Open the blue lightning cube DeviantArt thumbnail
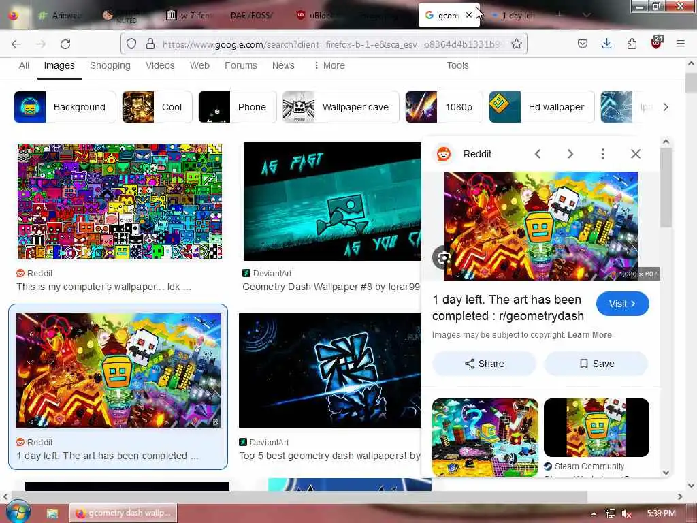This screenshot has width=697, height=523. 330,370
